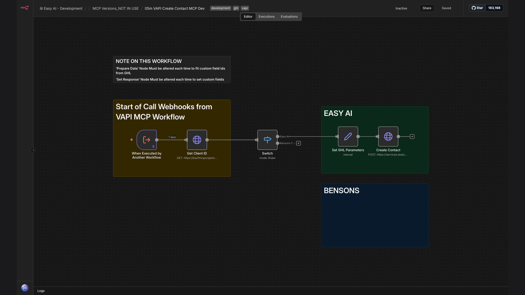Switch to the Evaluations tab

pyautogui.click(x=289, y=17)
